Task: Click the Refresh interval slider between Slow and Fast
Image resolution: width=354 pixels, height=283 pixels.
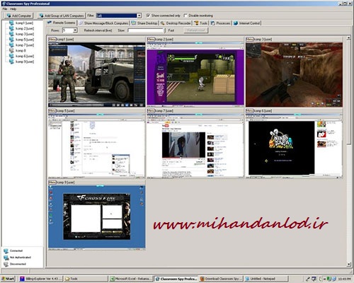Action: click(146, 30)
